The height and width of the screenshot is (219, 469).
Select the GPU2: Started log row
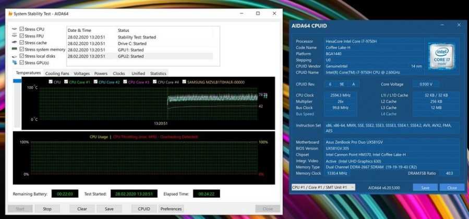130,56
